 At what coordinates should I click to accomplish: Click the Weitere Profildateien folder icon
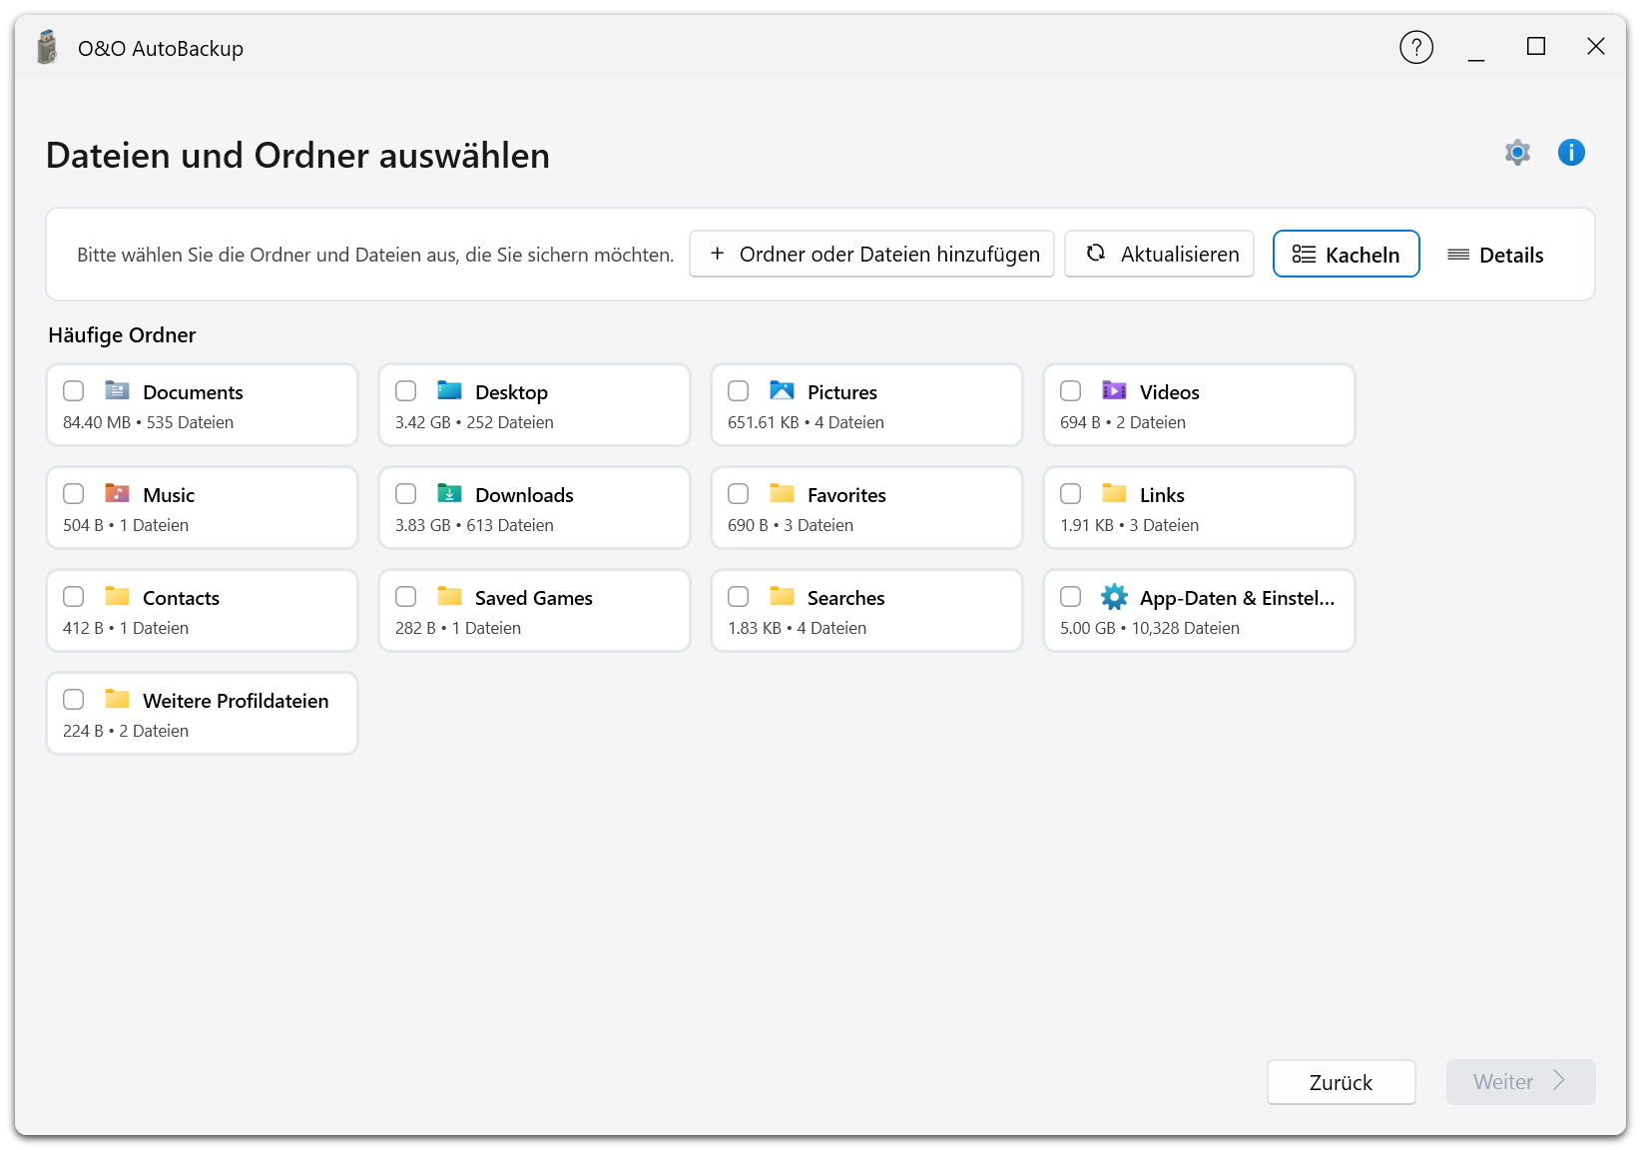117,699
